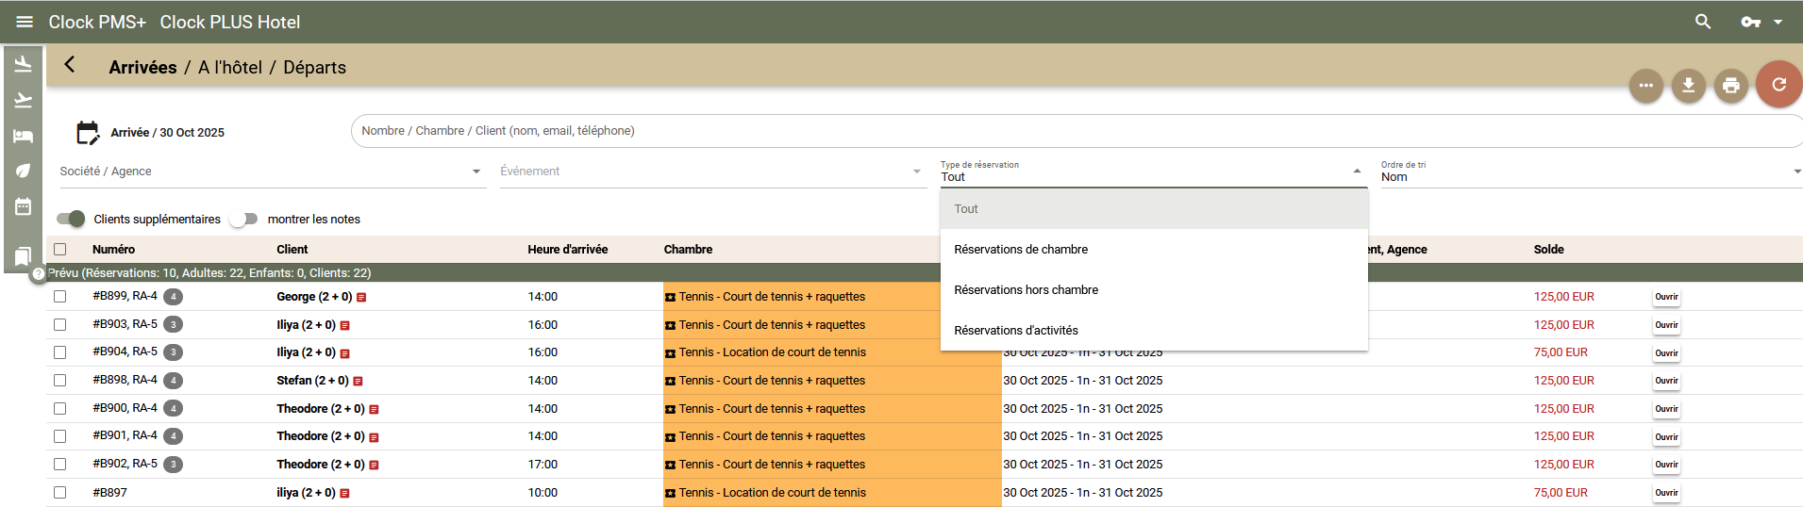1803x507 pixels.
Task: Open the more options round button
Action: (1645, 86)
